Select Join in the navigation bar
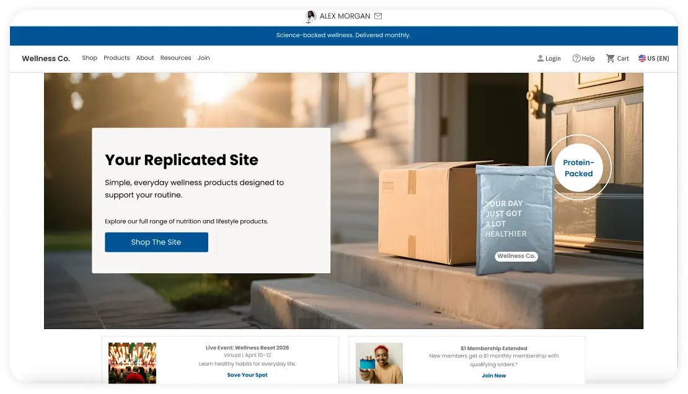The width and height of the screenshot is (688, 394). pos(203,58)
